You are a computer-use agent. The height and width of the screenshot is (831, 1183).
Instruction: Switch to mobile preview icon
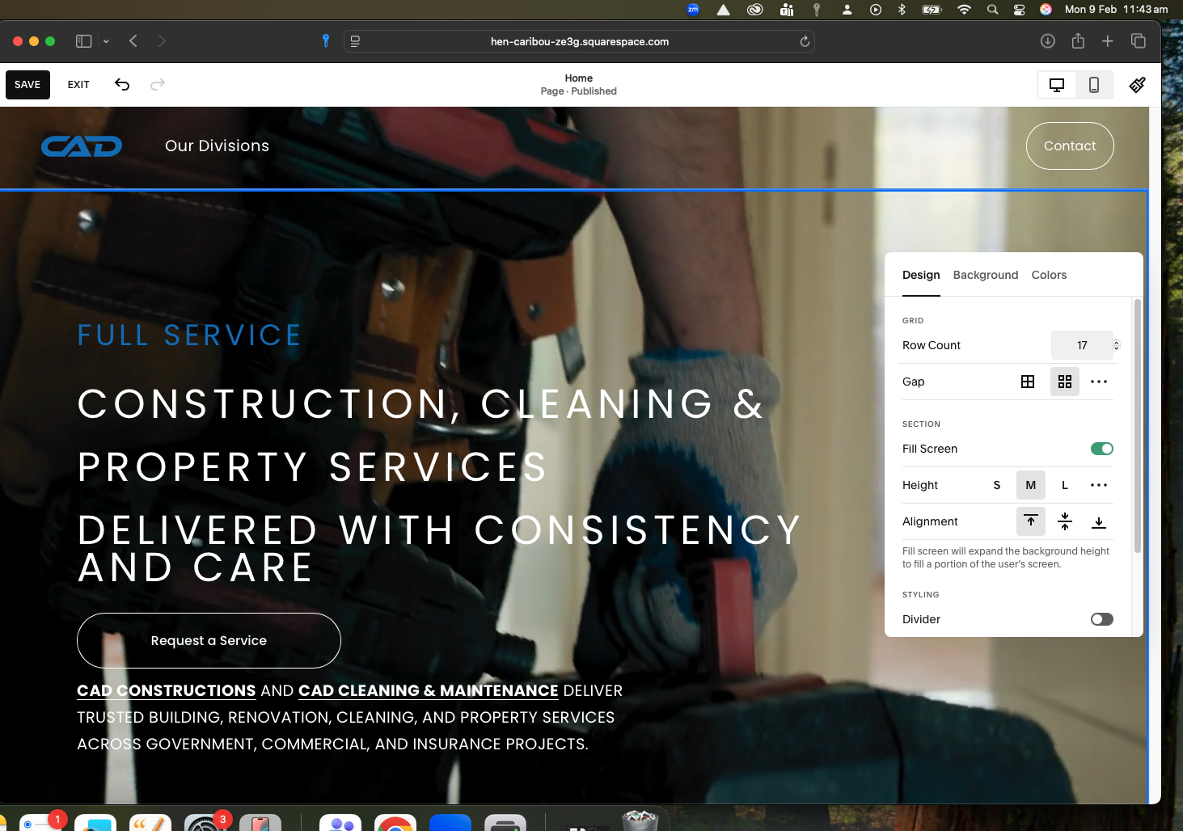(x=1094, y=85)
